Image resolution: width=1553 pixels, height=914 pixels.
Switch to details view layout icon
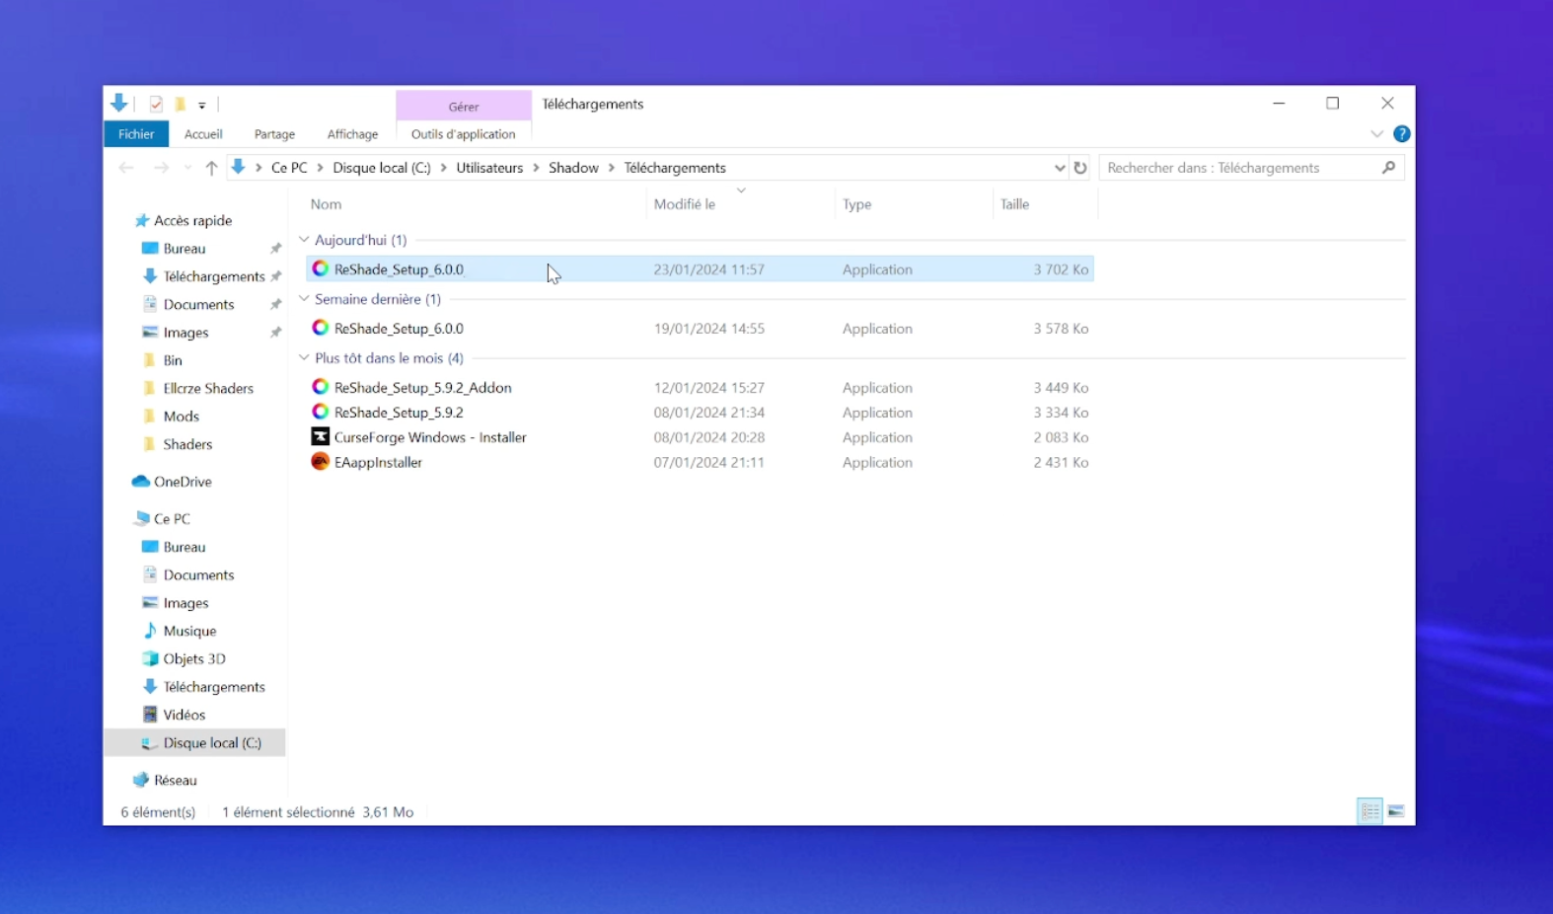click(x=1369, y=811)
